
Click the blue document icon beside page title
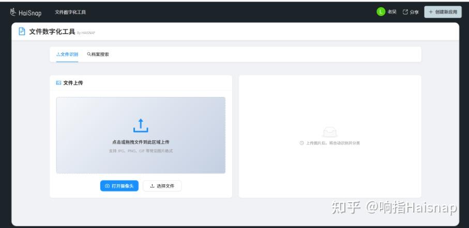click(x=22, y=31)
